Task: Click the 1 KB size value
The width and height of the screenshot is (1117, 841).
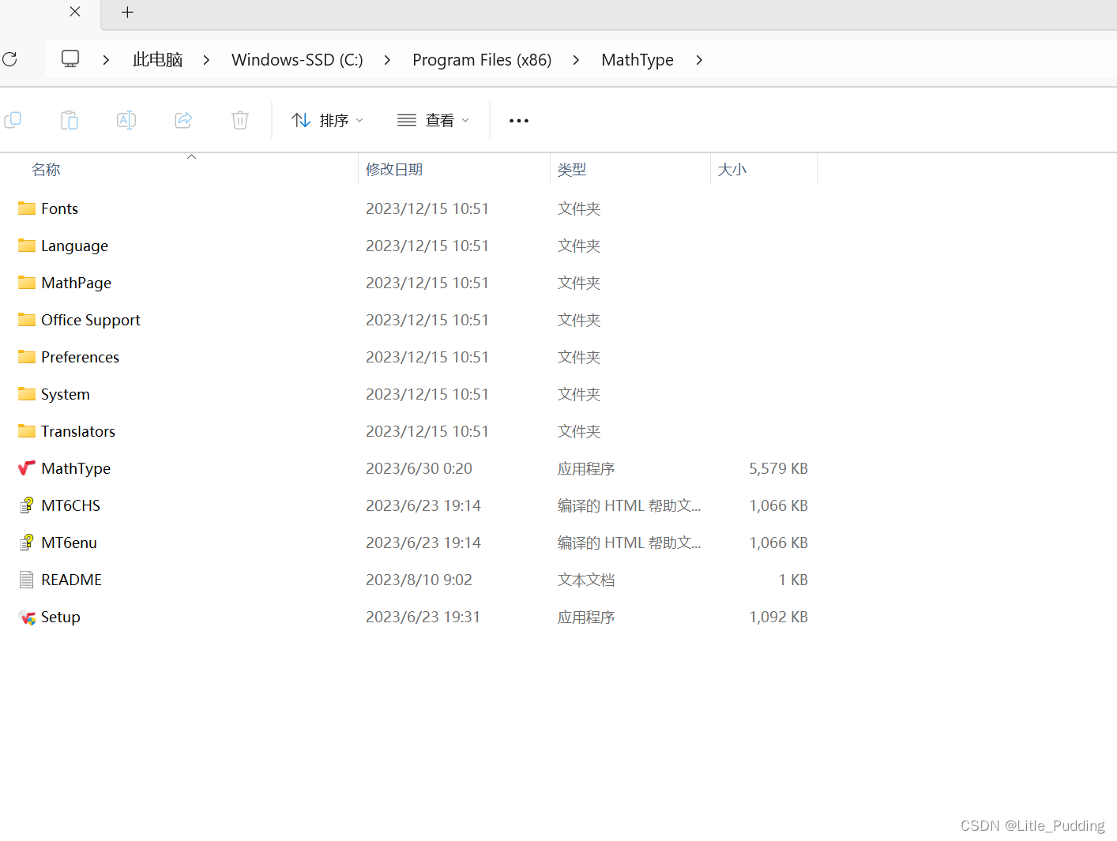Action: [x=793, y=580]
